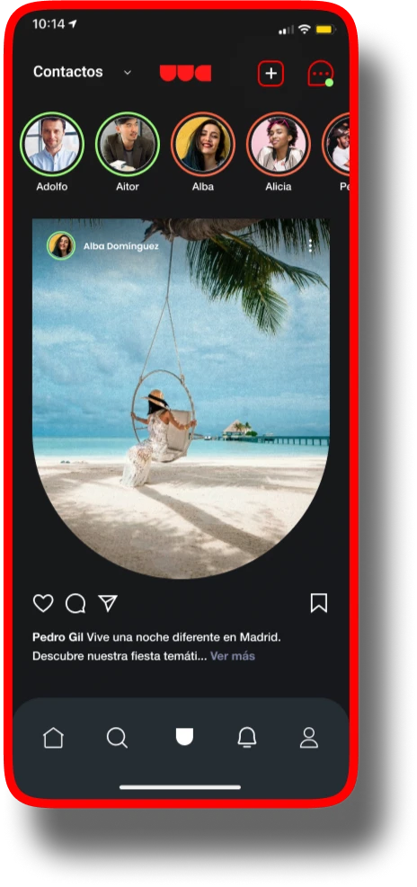This screenshot has width=417, height=887.
Task: View Aitor's story
Action: click(128, 145)
